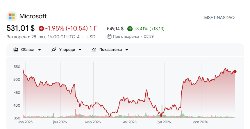Click the red endpoint dot on the chart
250x129 pixels.
click(235, 72)
